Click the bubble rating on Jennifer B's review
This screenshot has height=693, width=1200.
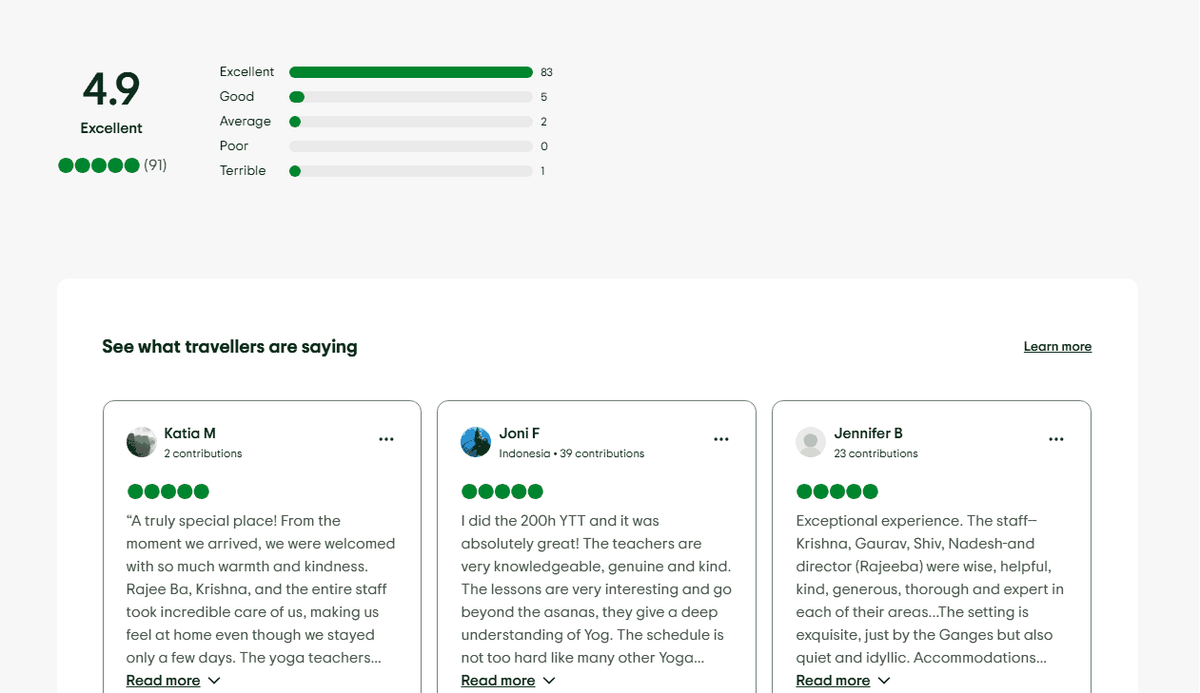pyautogui.click(x=837, y=491)
